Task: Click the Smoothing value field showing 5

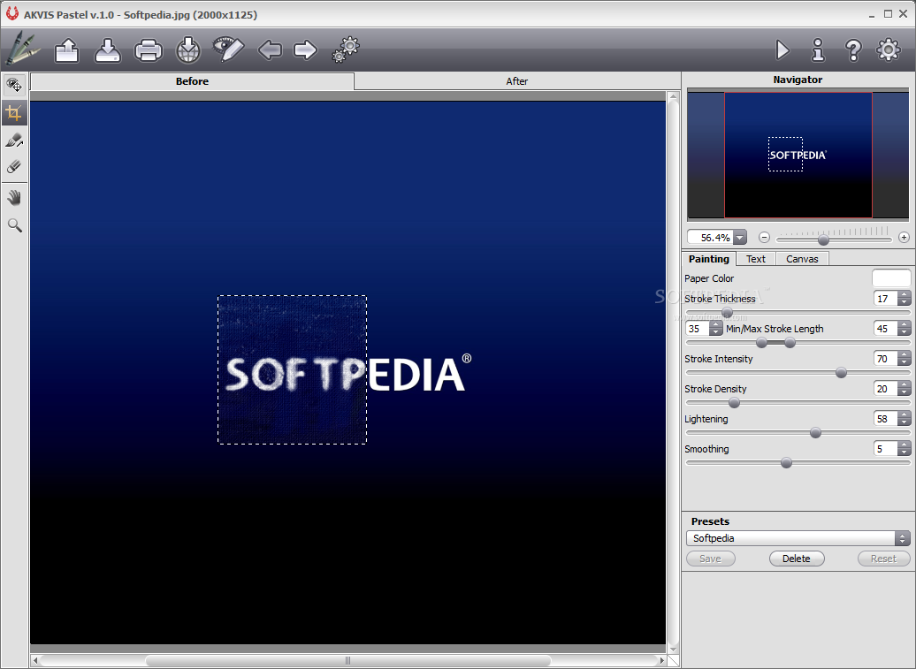Action: pyautogui.click(x=886, y=448)
